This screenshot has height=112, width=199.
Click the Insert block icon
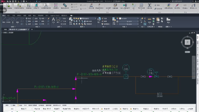99,20
